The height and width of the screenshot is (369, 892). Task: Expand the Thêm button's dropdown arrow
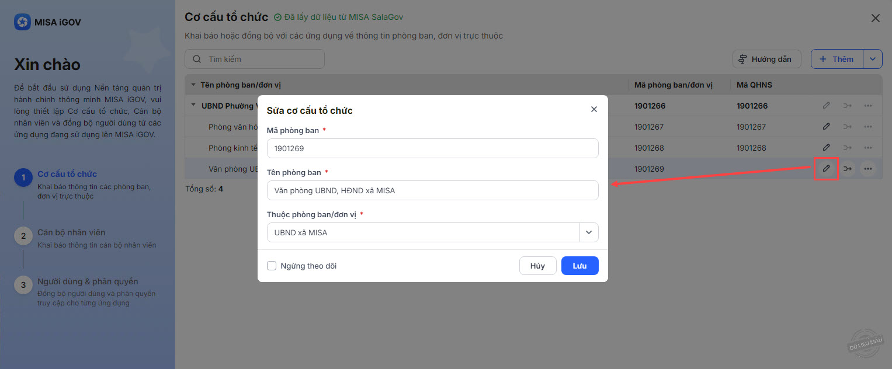(x=873, y=59)
